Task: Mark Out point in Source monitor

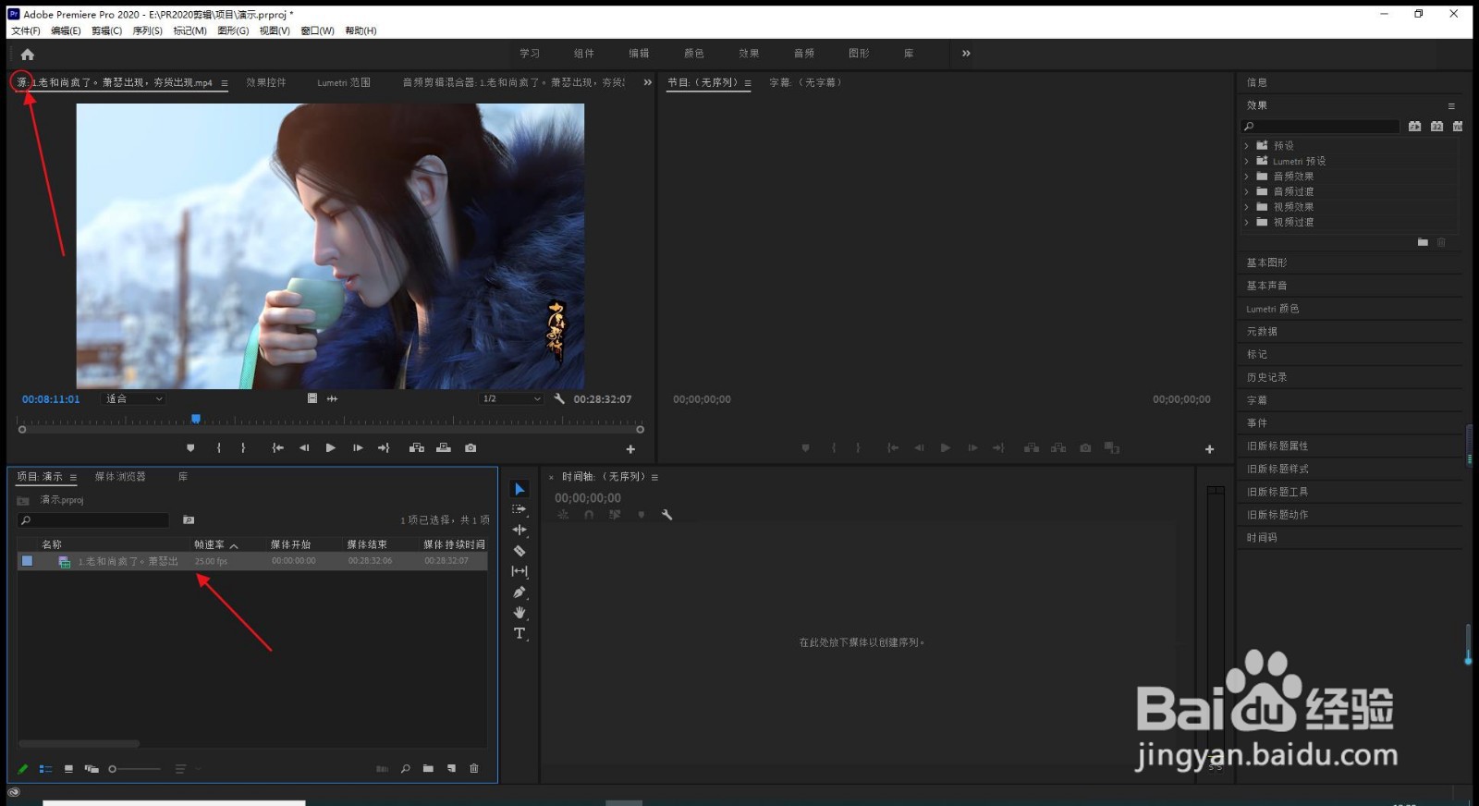Action: click(243, 448)
